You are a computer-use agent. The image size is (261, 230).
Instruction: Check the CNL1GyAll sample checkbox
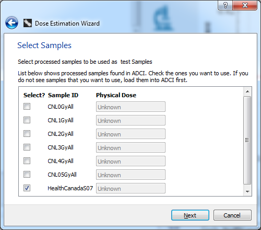(x=27, y=120)
